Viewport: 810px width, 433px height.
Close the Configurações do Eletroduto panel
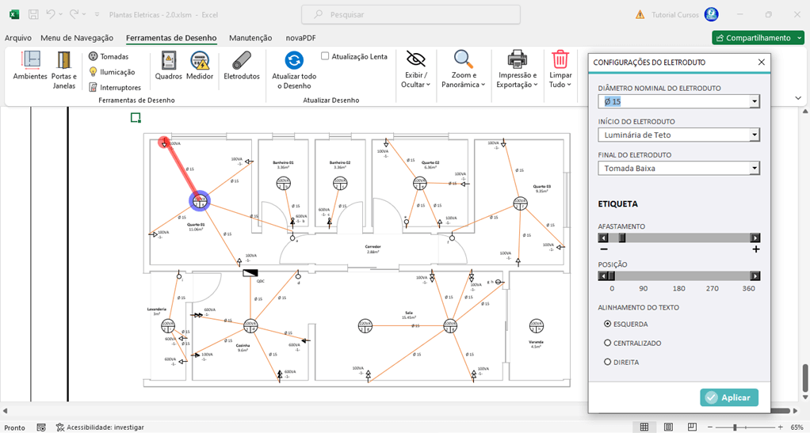(x=762, y=62)
